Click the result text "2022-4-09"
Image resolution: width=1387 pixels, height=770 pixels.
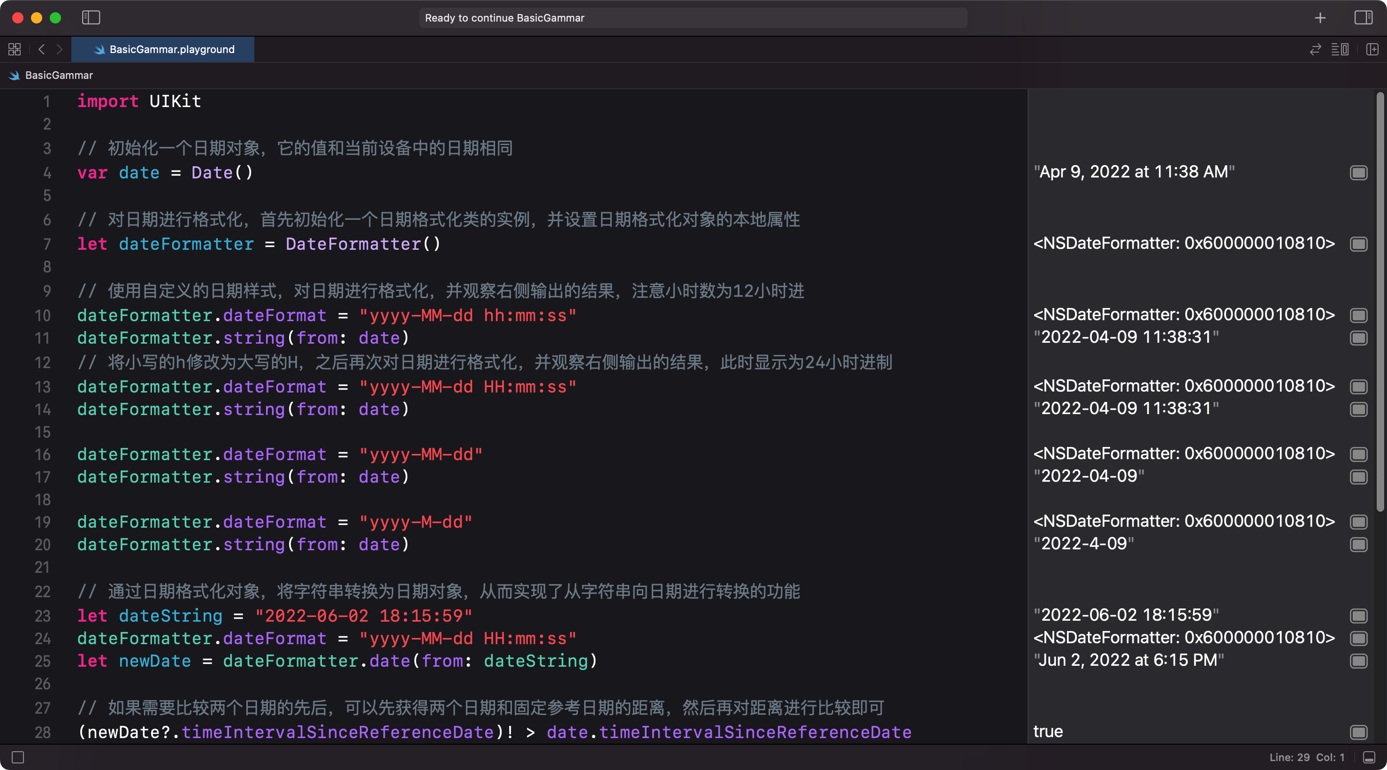[x=1083, y=544]
